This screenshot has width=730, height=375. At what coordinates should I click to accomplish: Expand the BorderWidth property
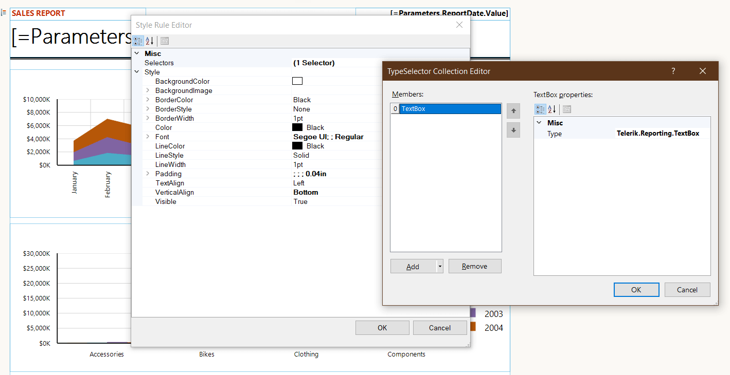[x=148, y=118]
